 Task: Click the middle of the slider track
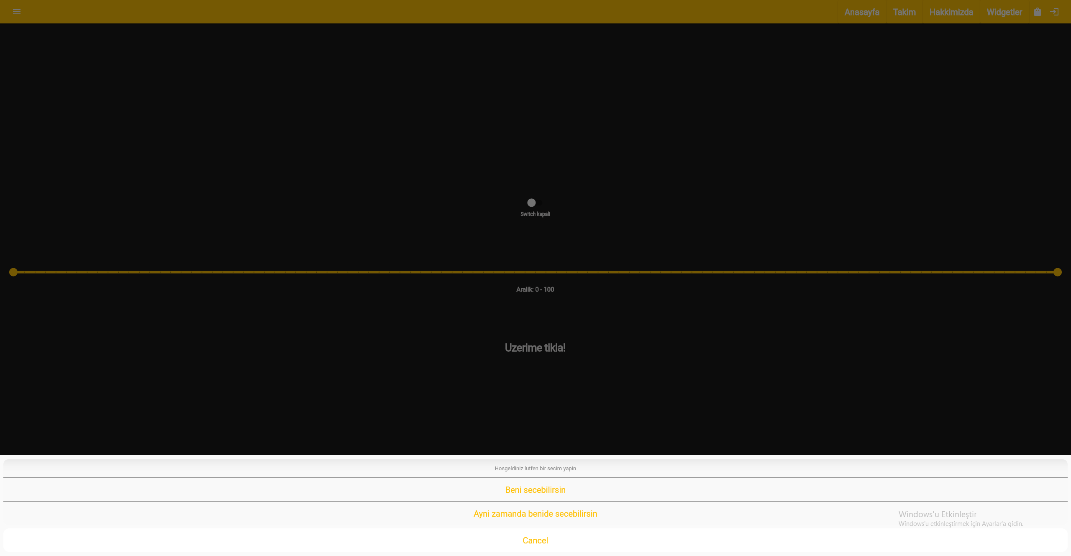click(x=535, y=272)
